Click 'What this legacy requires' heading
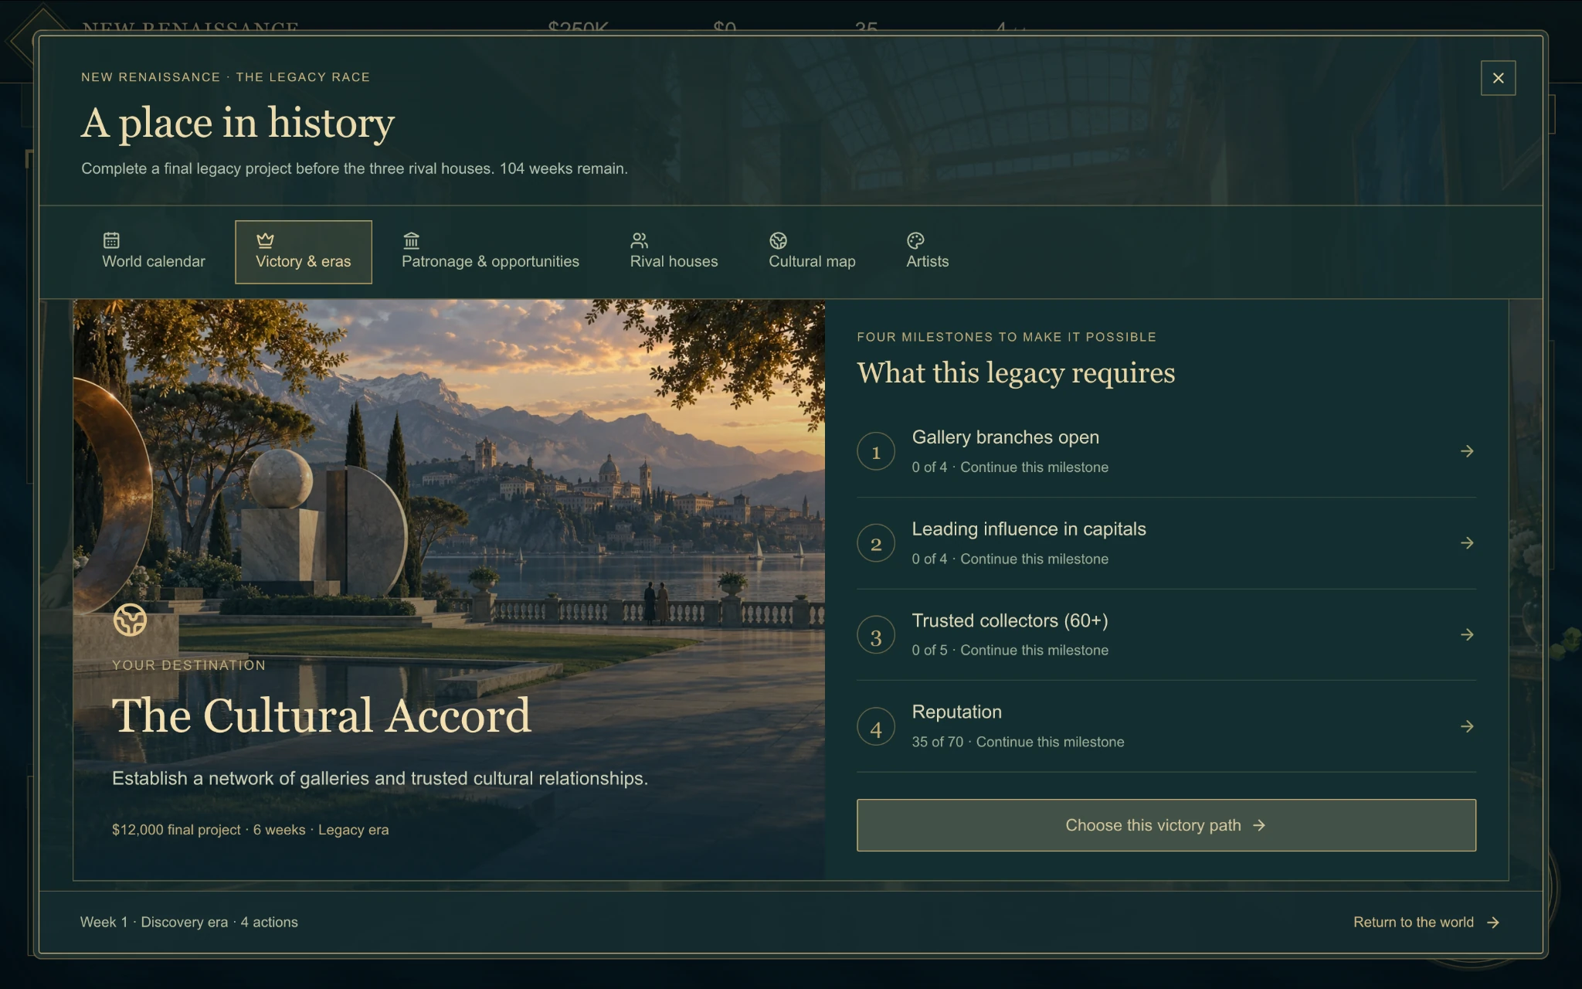Screen dimensions: 1582x989 click(x=1016, y=373)
